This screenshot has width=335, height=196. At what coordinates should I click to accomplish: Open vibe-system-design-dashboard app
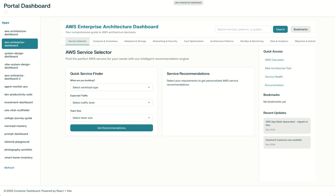pyautogui.click(x=20, y=66)
